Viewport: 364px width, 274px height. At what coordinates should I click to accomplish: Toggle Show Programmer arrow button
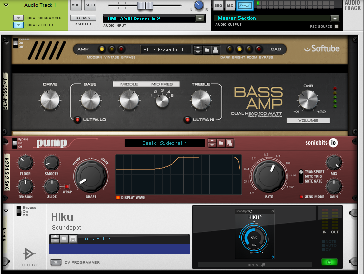coord(19,18)
